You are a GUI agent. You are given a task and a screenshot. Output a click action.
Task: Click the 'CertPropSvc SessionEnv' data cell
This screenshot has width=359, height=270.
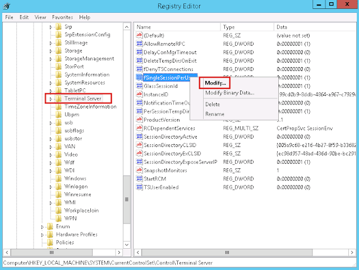click(305, 128)
